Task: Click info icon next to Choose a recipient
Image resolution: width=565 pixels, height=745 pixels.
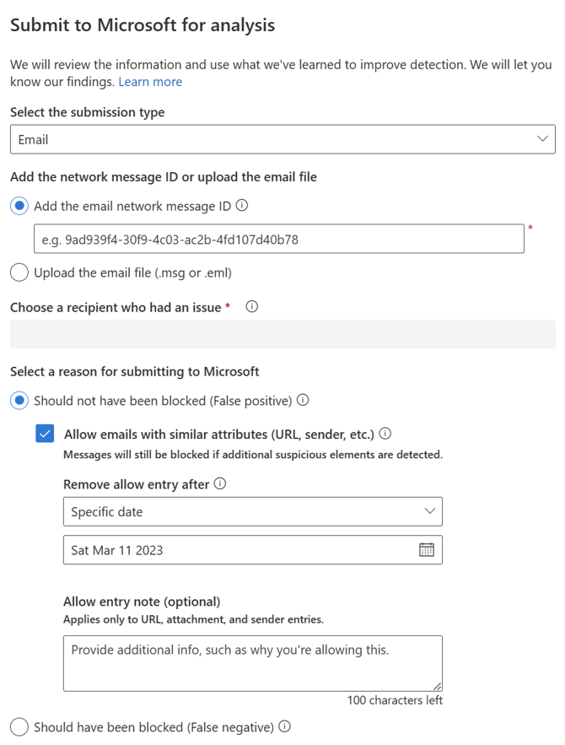Action: point(251,306)
